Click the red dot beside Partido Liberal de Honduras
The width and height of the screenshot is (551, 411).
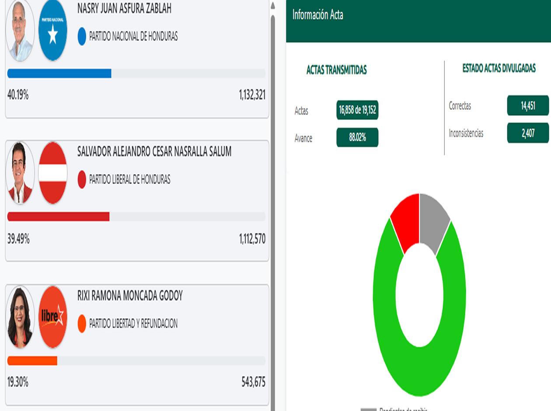point(82,179)
